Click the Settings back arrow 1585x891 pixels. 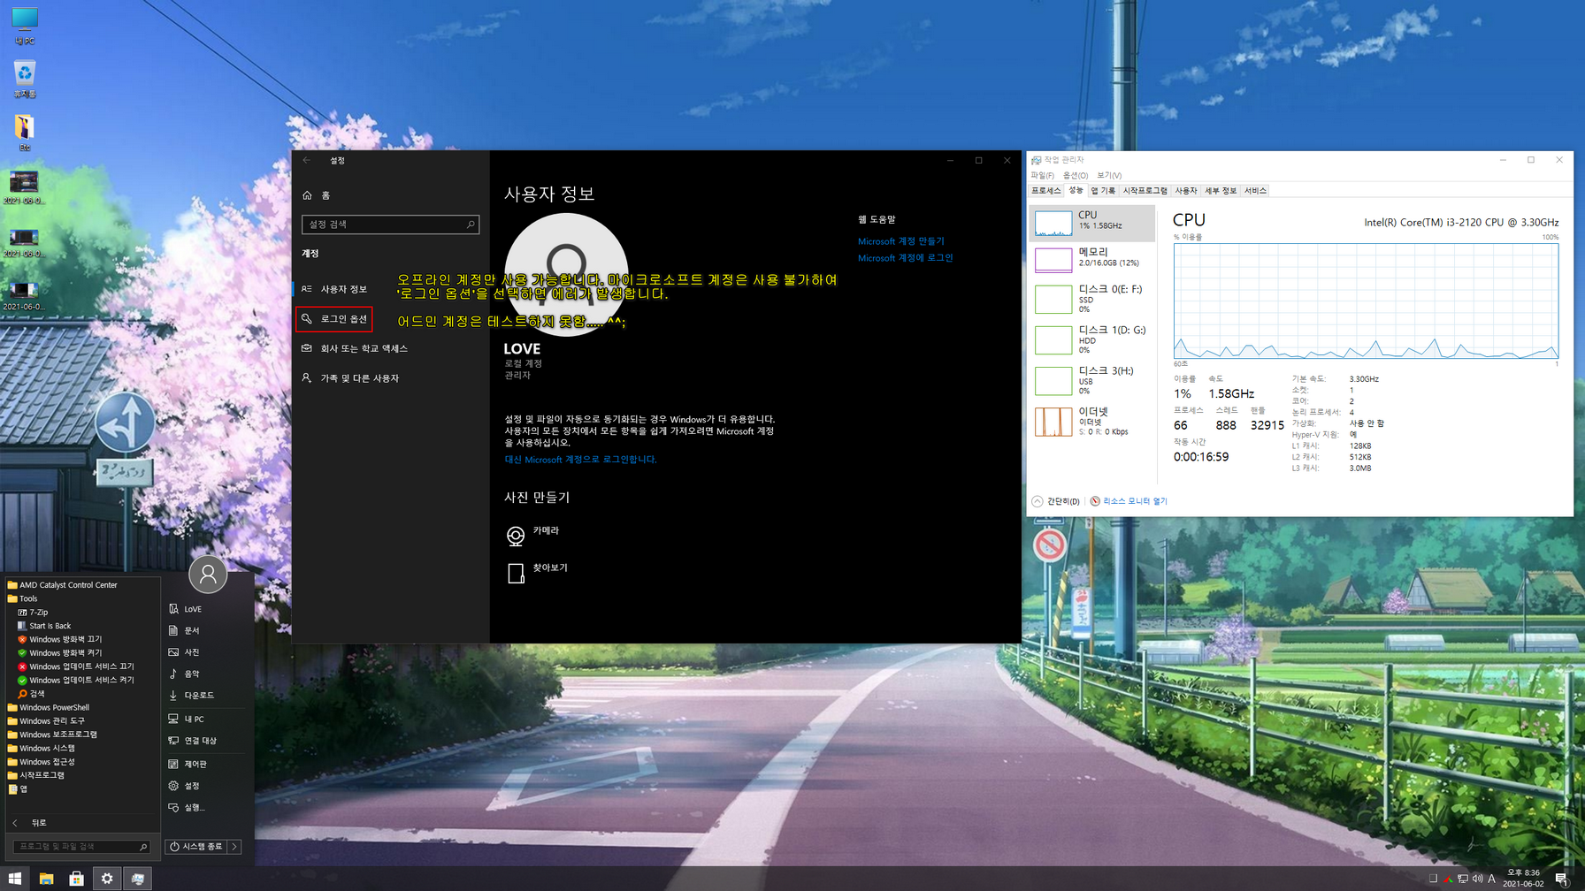point(307,160)
